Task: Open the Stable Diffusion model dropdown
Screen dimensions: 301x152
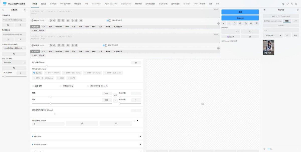Action: point(14,48)
